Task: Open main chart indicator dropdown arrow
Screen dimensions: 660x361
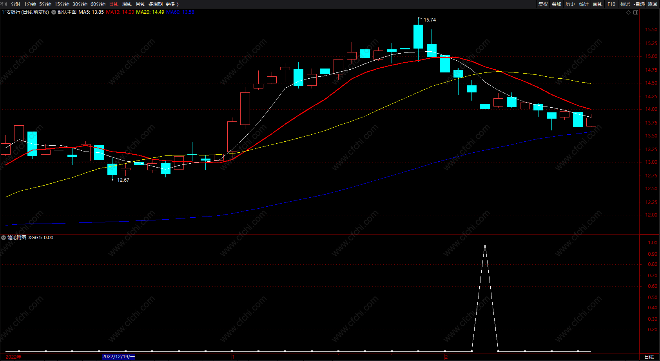Action: 54,12
